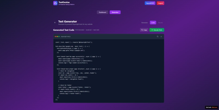This screenshot has width=219, height=110.
Task: Click the yellow dot in the code window header
Action: click(x=57, y=37)
